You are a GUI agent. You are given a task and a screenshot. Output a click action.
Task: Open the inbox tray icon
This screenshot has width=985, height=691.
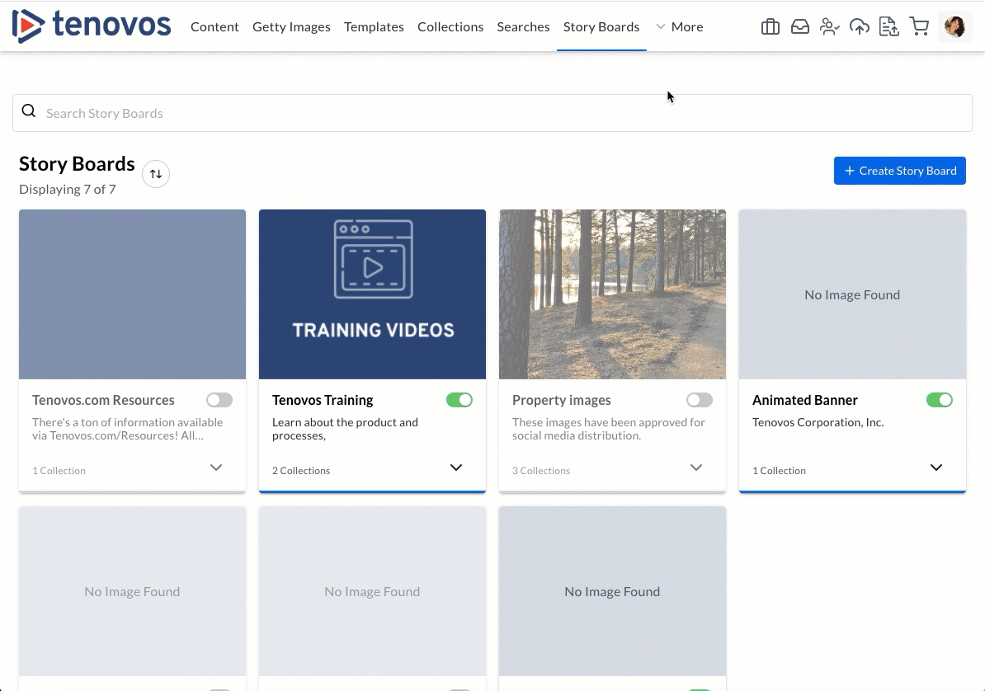tap(799, 26)
